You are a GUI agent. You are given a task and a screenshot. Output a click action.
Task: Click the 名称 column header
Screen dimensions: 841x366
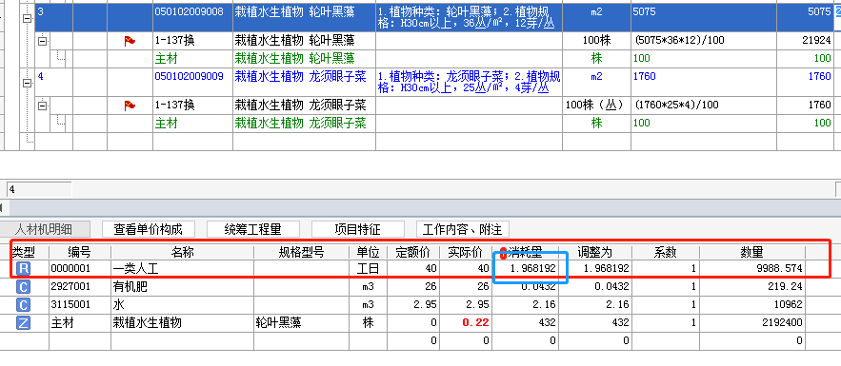point(182,252)
